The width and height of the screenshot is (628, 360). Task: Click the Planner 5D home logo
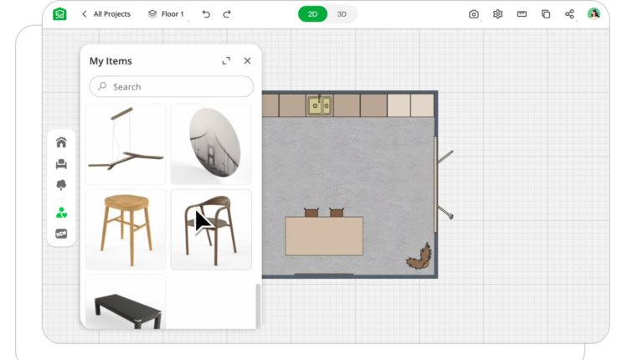click(59, 13)
